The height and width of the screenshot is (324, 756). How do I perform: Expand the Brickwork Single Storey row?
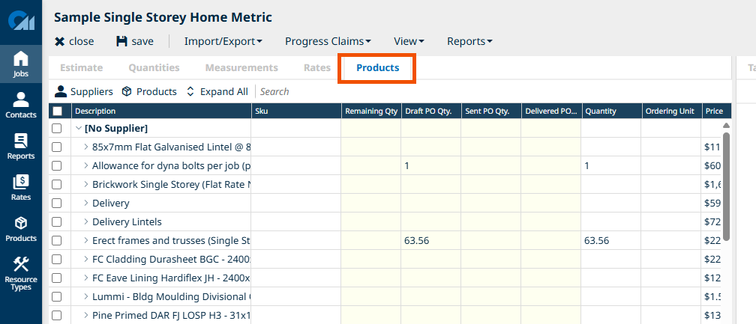(x=86, y=185)
